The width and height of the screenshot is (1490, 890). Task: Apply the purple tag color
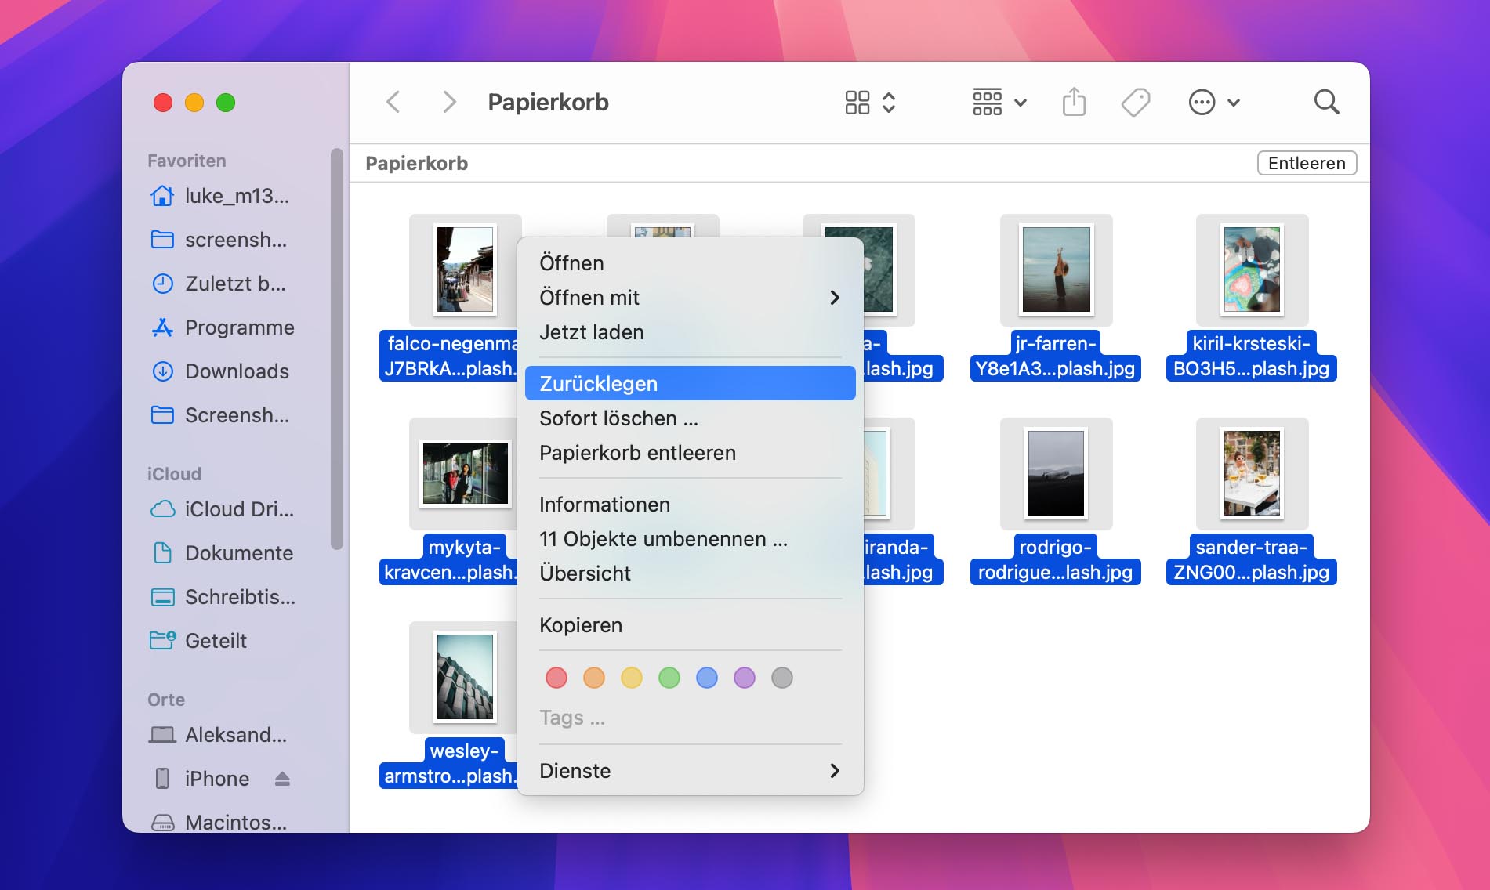[745, 678]
